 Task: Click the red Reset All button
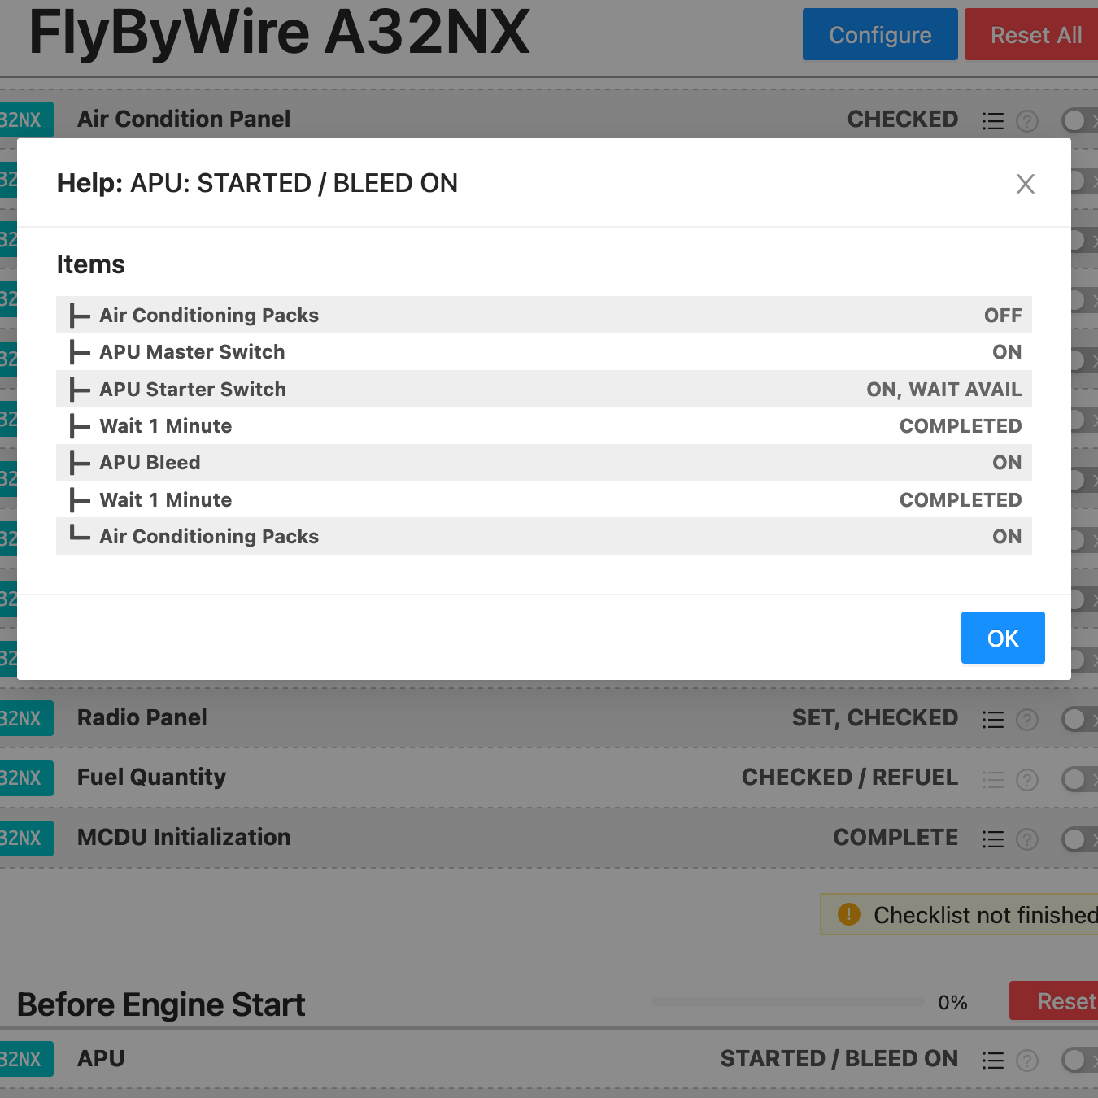pyautogui.click(x=1033, y=34)
